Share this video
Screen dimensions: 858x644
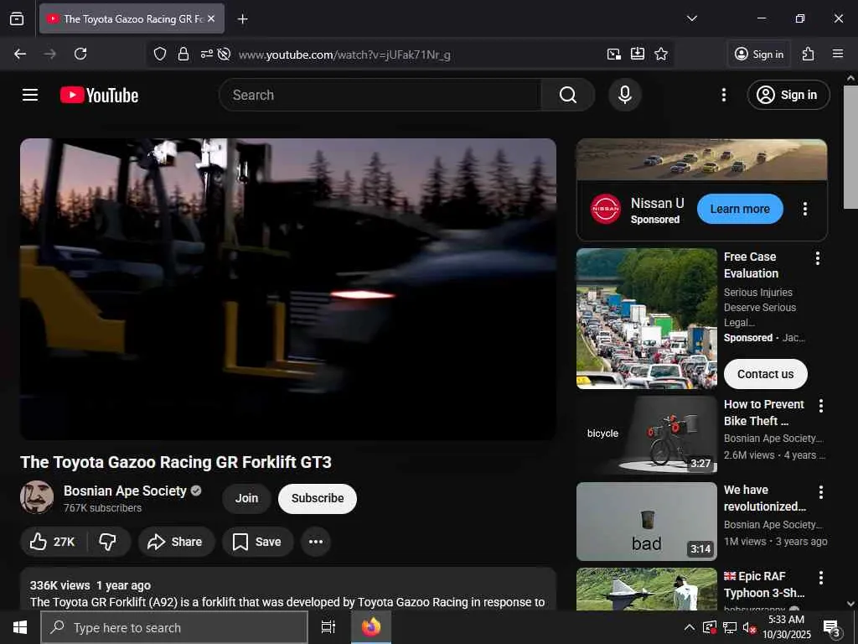pos(176,542)
